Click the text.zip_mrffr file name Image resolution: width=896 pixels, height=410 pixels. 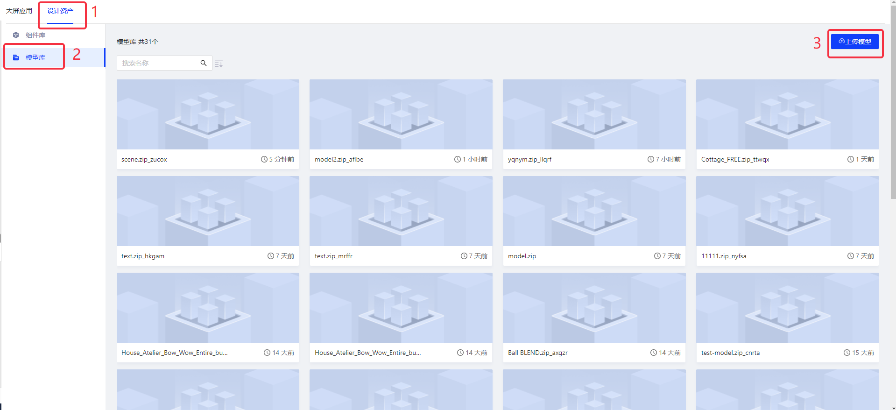pos(333,256)
